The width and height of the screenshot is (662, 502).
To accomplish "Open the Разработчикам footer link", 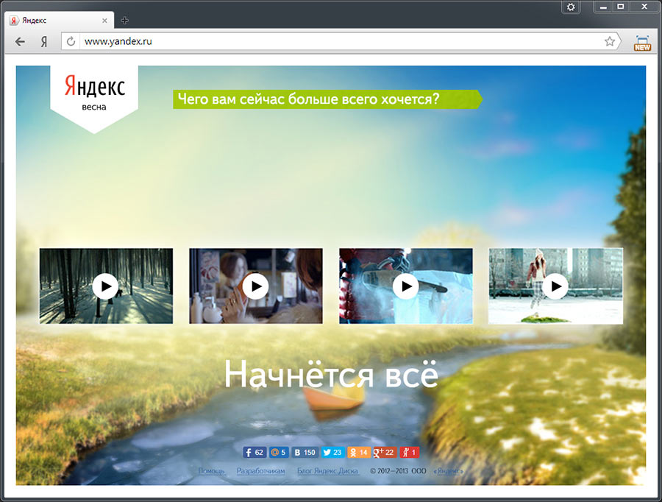I will click(260, 471).
